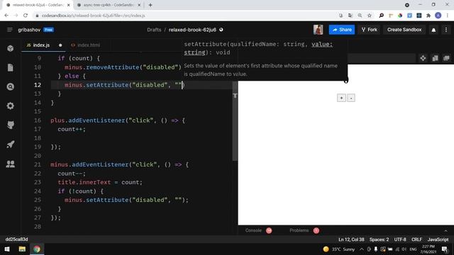Click the Chrome profile avatar
This screenshot has height=255, width=454.
[438, 16]
